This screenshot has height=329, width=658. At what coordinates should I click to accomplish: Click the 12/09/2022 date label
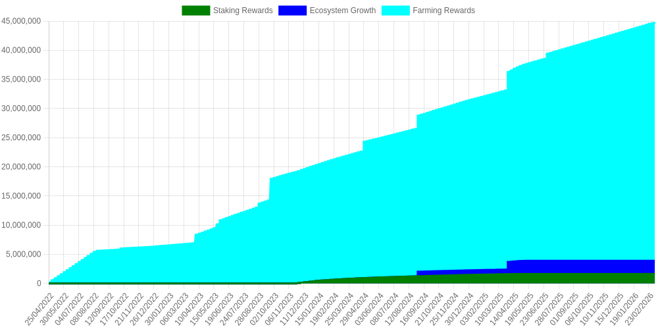pos(99,310)
